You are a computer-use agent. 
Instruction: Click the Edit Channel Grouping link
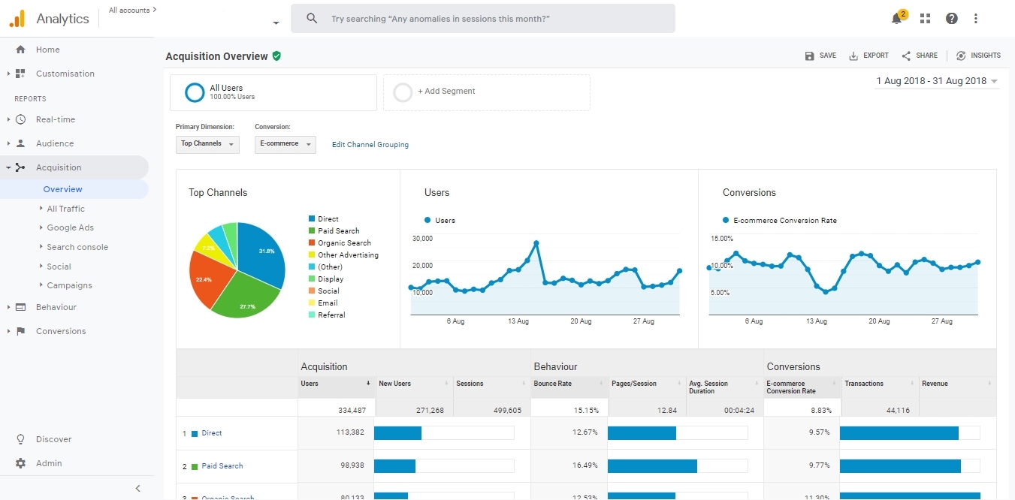coord(370,145)
